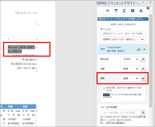Click the upload icon in the toolbar

pyautogui.click(x=141, y=11)
